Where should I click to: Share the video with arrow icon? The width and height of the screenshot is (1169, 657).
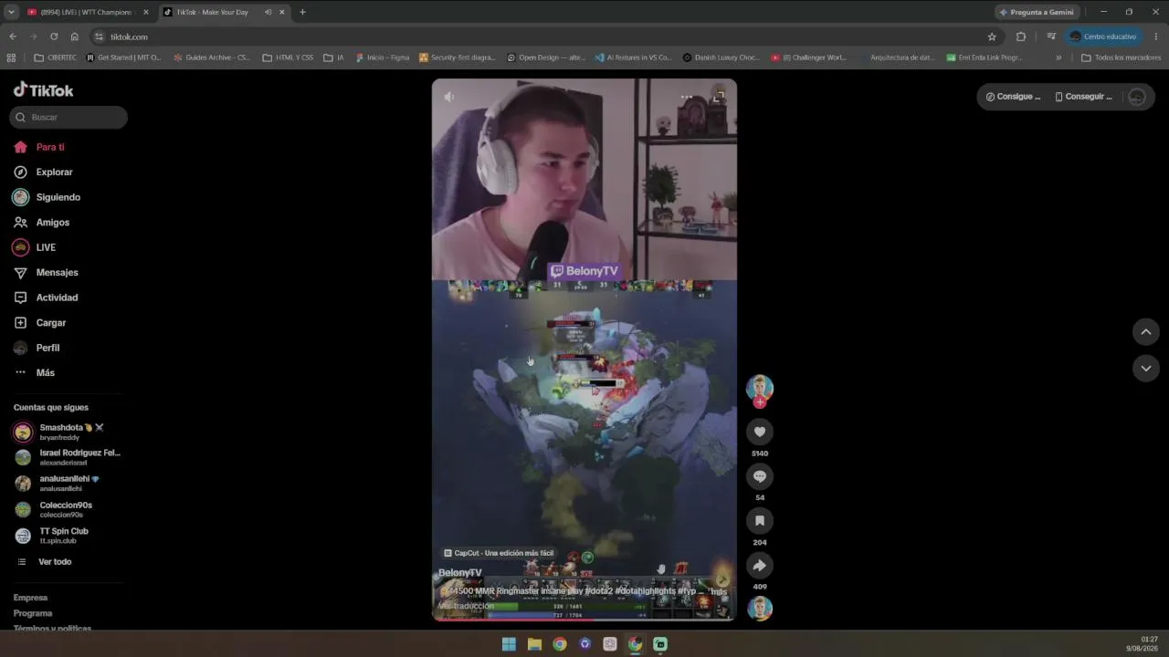point(760,566)
